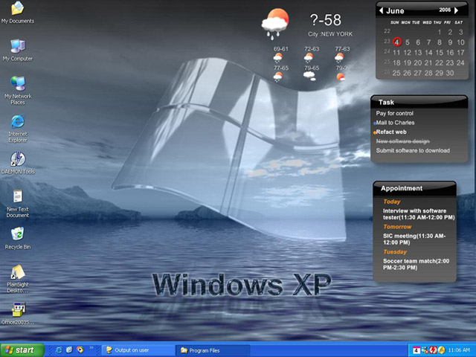This screenshot has width=476, height=357.
Task: Click the 79-65 cloudy forecast icon
Action: 309,76
